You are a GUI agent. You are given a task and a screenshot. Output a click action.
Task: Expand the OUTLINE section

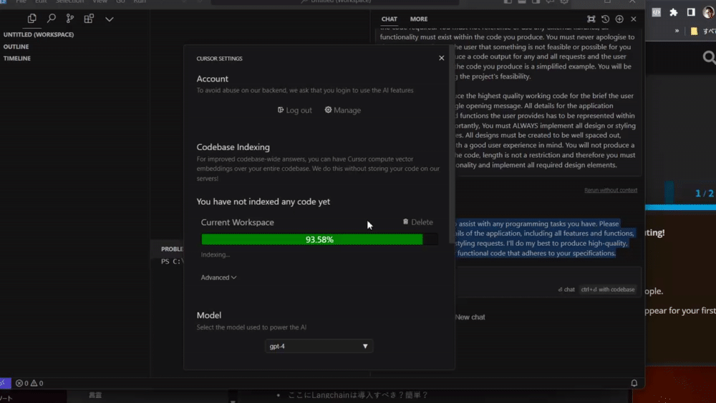[16, 46]
